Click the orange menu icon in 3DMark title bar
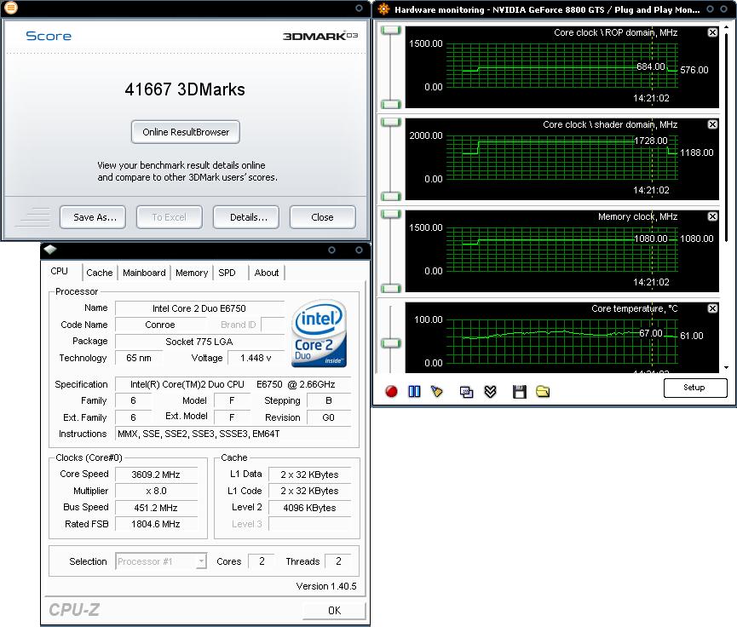This screenshot has height=627, width=737. click(x=11, y=8)
